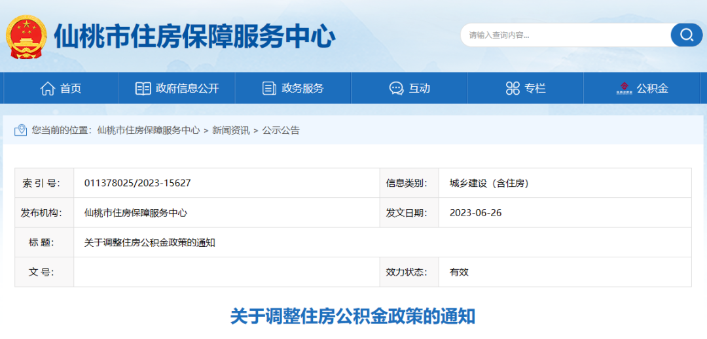Click the house icon beside 首页
Image resolution: width=707 pixels, height=339 pixels.
[x=47, y=89]
